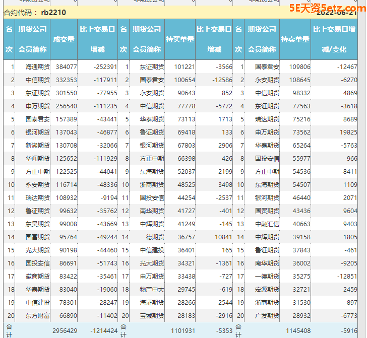Click volume change value -44041

tap(107, 172)
